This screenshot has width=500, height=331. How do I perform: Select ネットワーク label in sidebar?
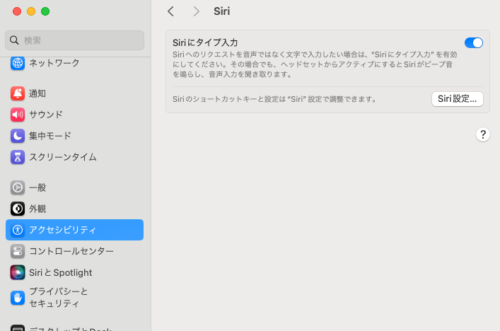tap(54, 63)
